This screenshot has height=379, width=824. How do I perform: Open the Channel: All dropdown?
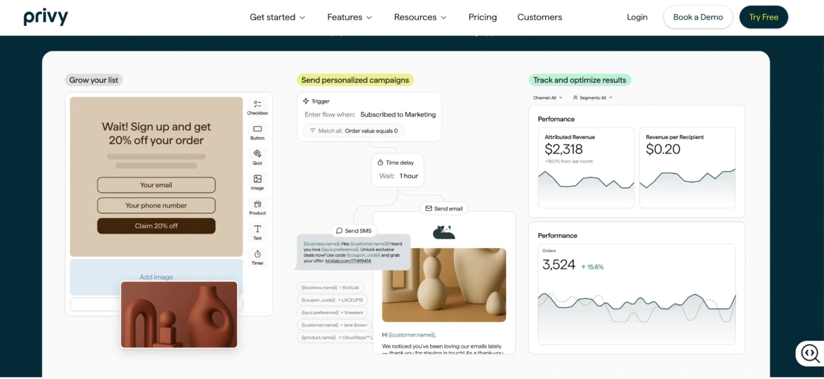[548, 98]
